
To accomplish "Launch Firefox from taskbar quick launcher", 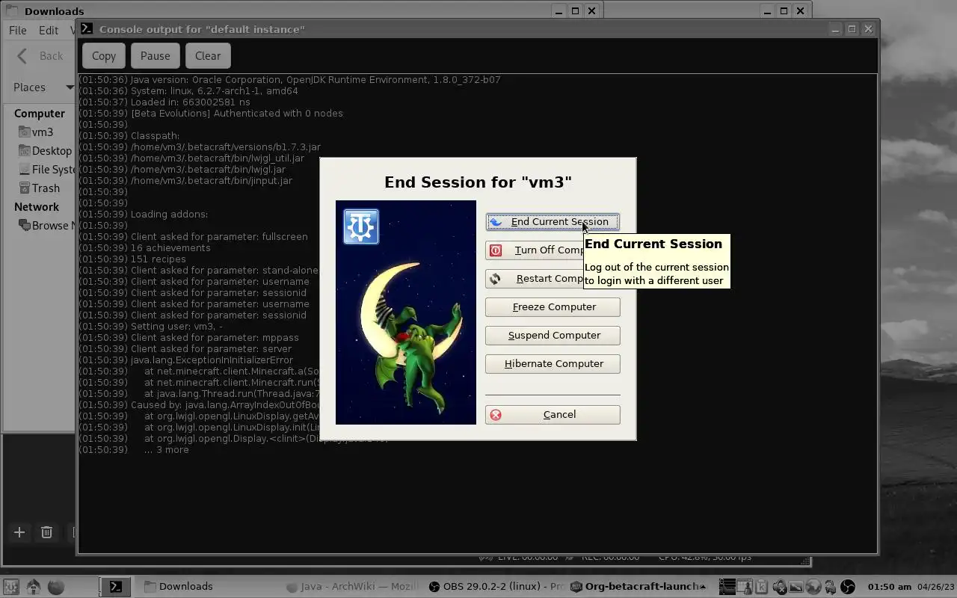I will [x=56, y=587].
